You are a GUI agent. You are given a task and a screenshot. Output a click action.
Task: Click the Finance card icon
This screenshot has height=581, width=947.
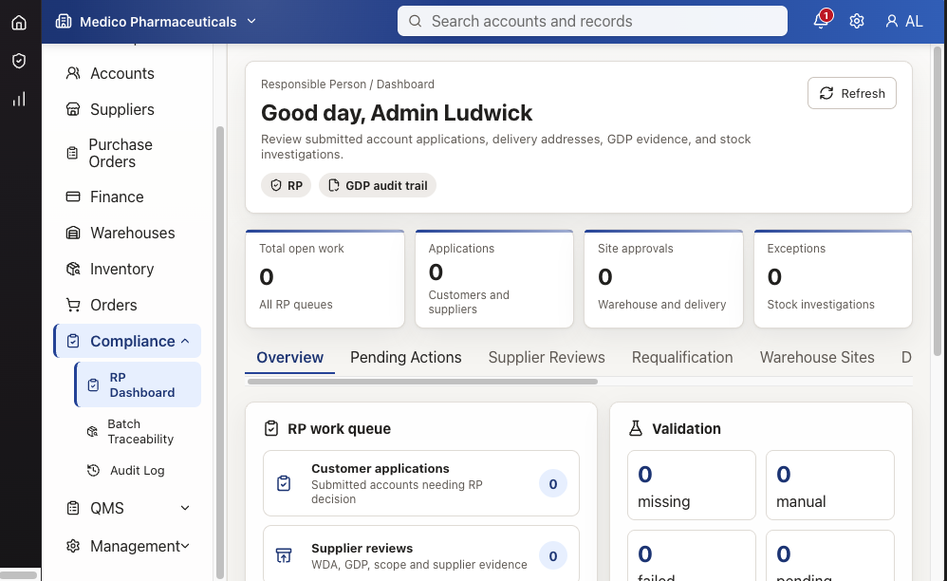coord(73,197)
